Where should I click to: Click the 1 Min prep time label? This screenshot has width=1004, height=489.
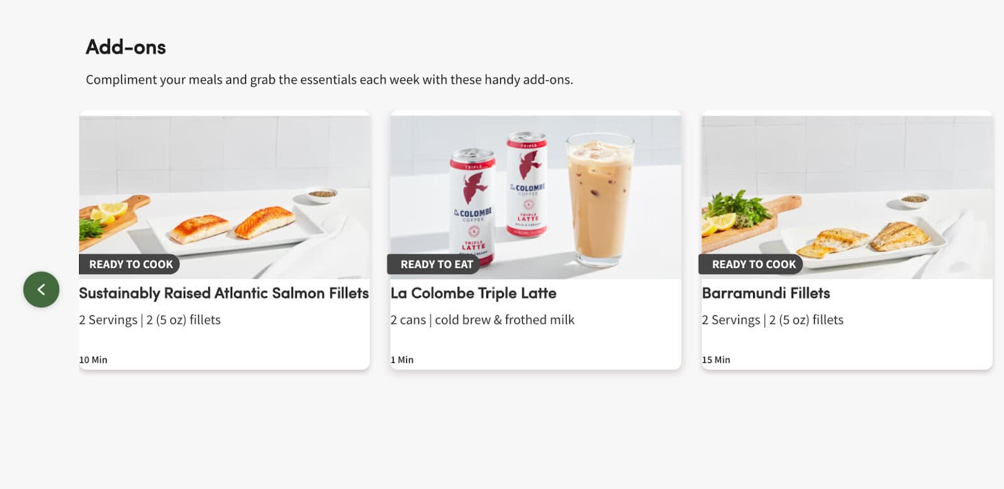402,360
